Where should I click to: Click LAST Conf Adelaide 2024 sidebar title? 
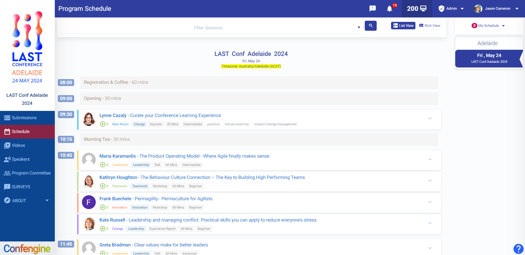click(27, 99)
